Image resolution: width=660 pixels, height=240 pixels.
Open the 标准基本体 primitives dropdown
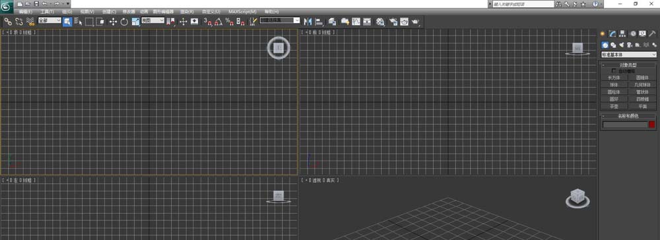tap(629, 55)
